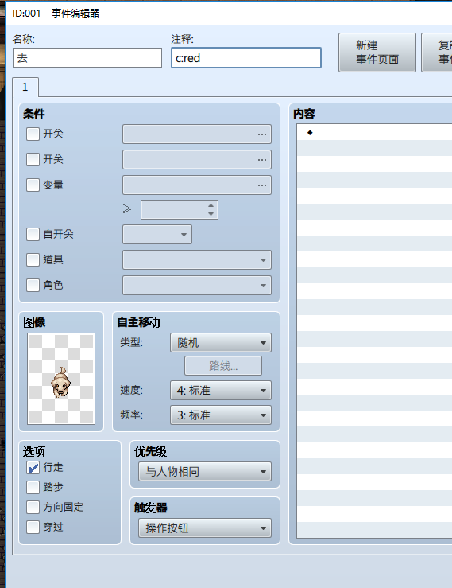Screen dimensions: 452x588
Task: Click the variable value up arrow
Action: pyautogui.click(x=211, y=205)
